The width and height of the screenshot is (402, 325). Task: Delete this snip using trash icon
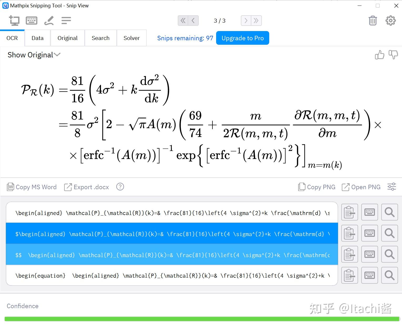point(373,20)
